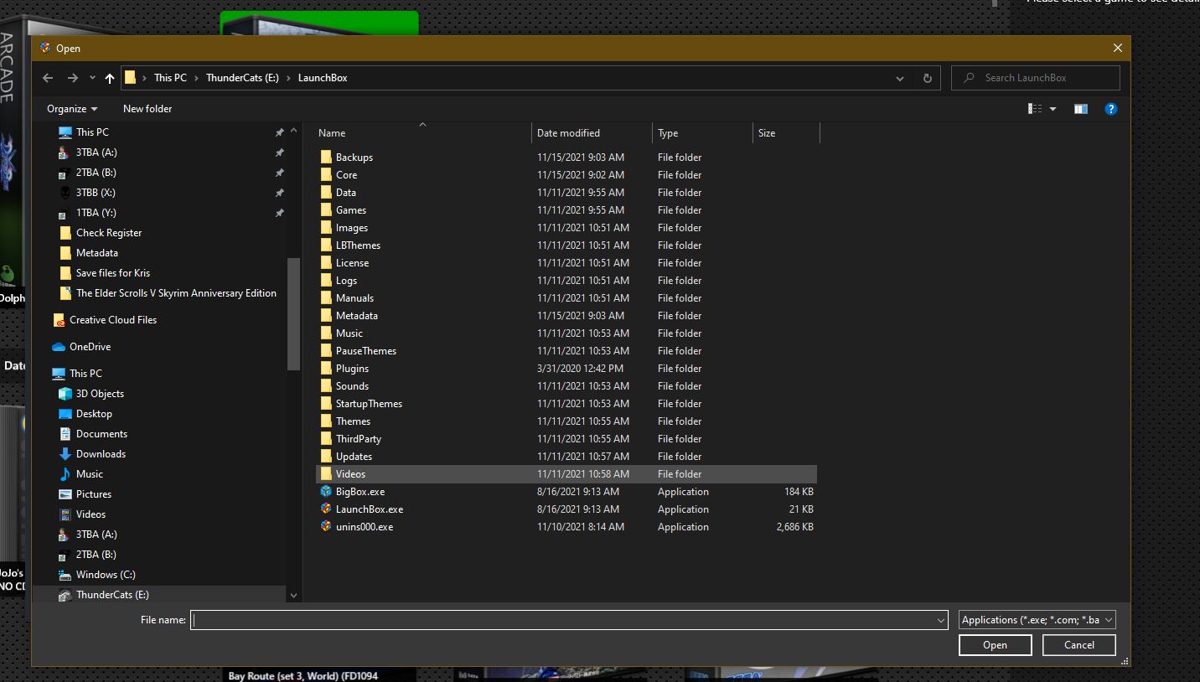Open Check Register in navigation pane
1200x682 pixels.
coord(109,233)
